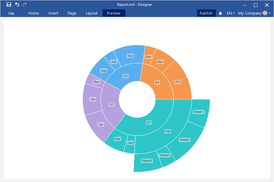Select the Q2 chart segment
Viewport: 274px width, 182px height.
(x=111, y=104)
